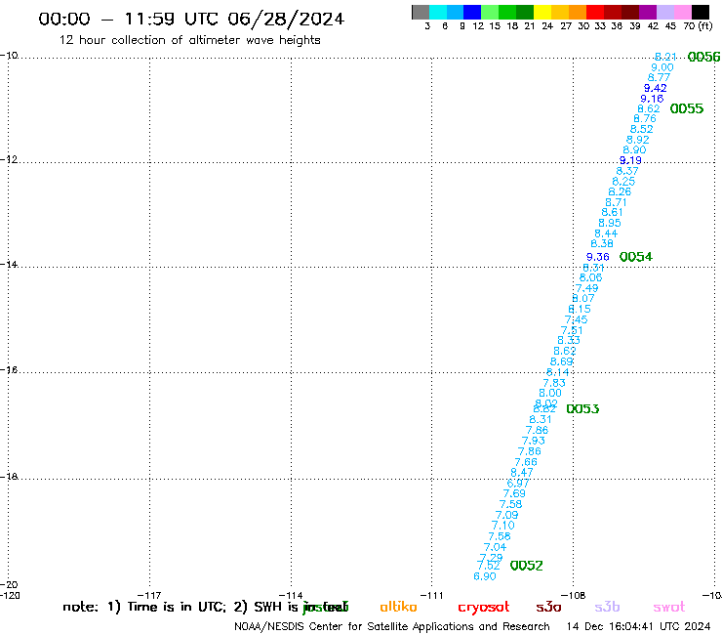Click the green time label 0053
722x635 pixels.
pos(582,409)
